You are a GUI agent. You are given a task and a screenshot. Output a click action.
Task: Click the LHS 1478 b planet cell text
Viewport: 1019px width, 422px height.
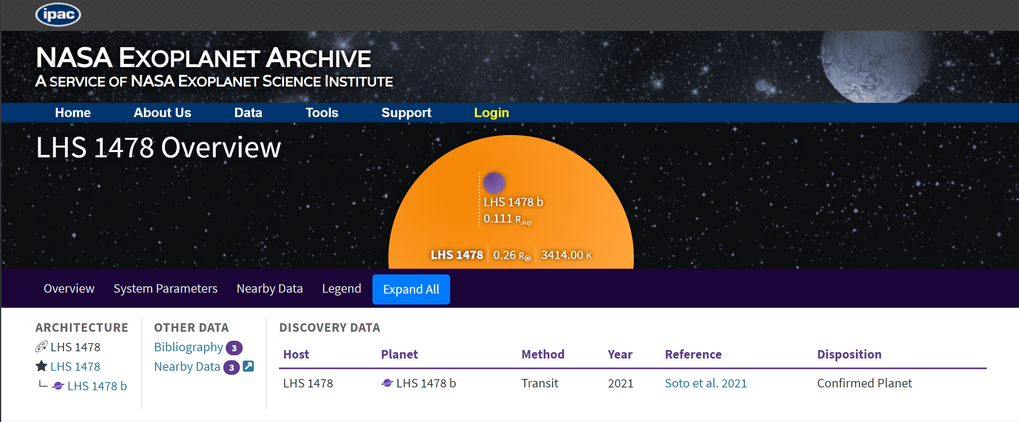tap(426, 383)
